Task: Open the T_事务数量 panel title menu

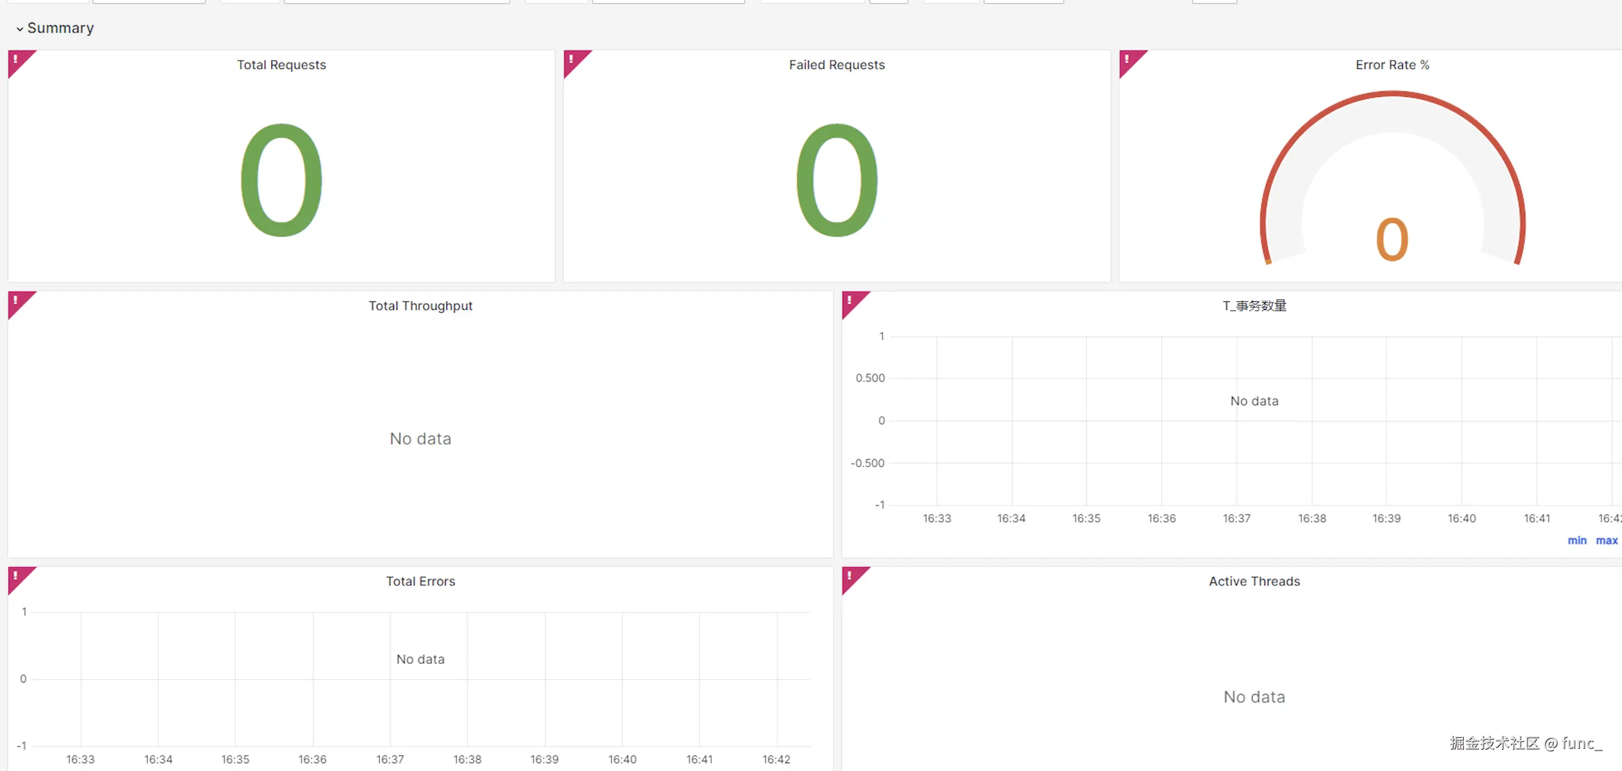Action: pyautogui.click(x=1254, y=306)
